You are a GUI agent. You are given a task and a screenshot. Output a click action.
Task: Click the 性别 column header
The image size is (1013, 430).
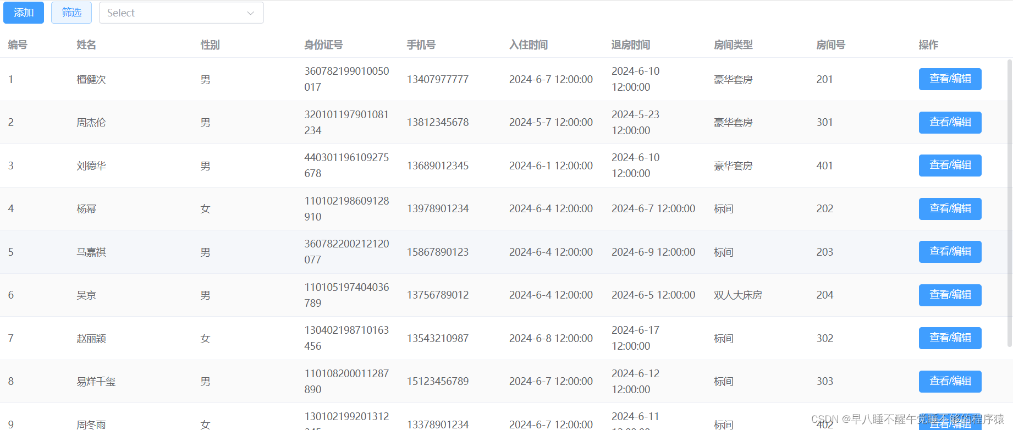pos(210,45)
